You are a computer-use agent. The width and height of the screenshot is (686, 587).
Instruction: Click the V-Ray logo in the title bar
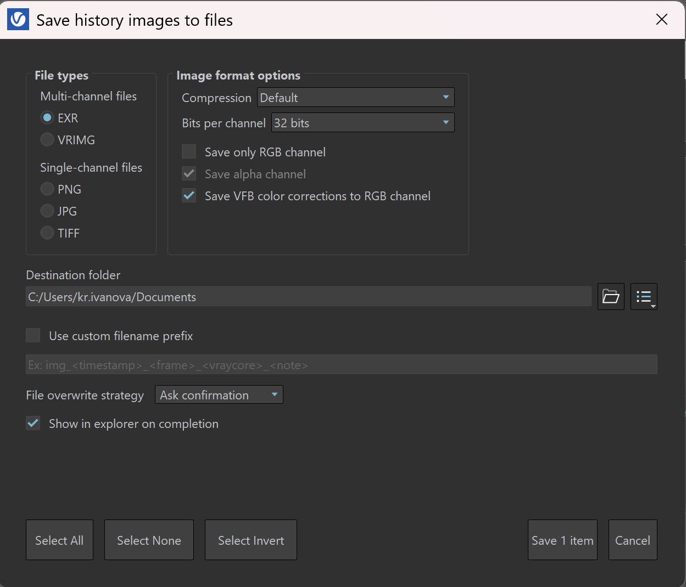[18, 20]
